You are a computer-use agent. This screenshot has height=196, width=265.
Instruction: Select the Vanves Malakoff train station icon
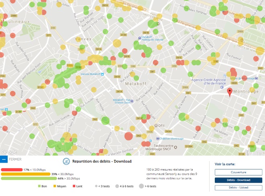point(102,74)
